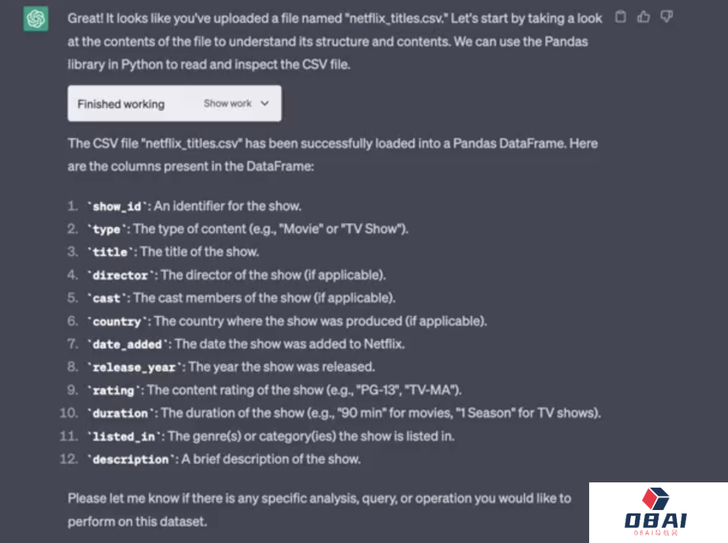Select the type column code label
The width and height of the screenshot is (728, 543).
pyautogui.click(x=107, y=230)
